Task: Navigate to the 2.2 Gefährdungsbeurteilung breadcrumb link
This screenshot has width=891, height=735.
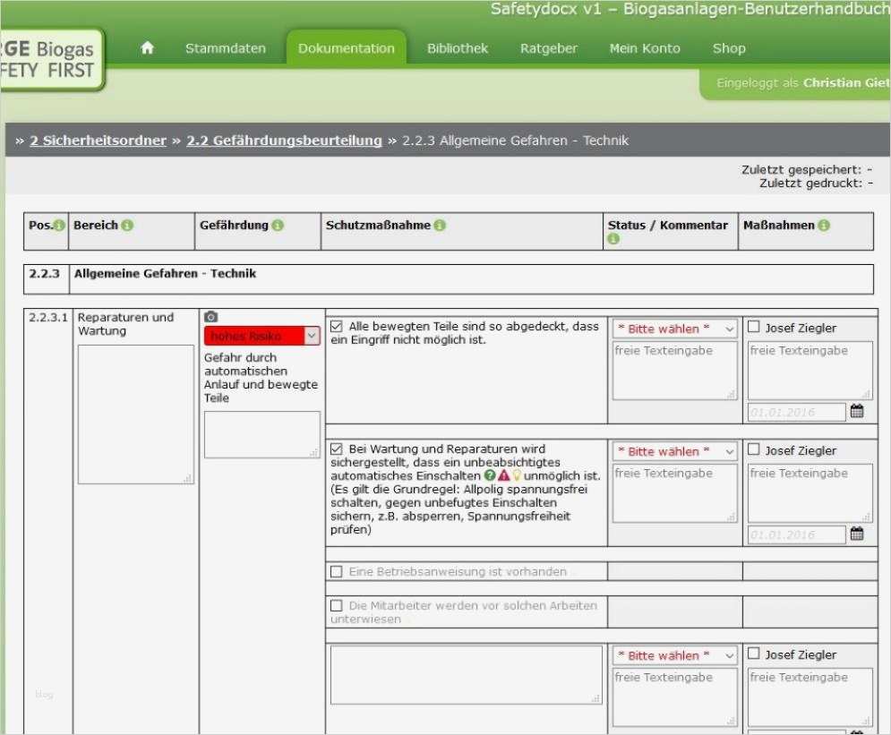Action: click(283, 141)
